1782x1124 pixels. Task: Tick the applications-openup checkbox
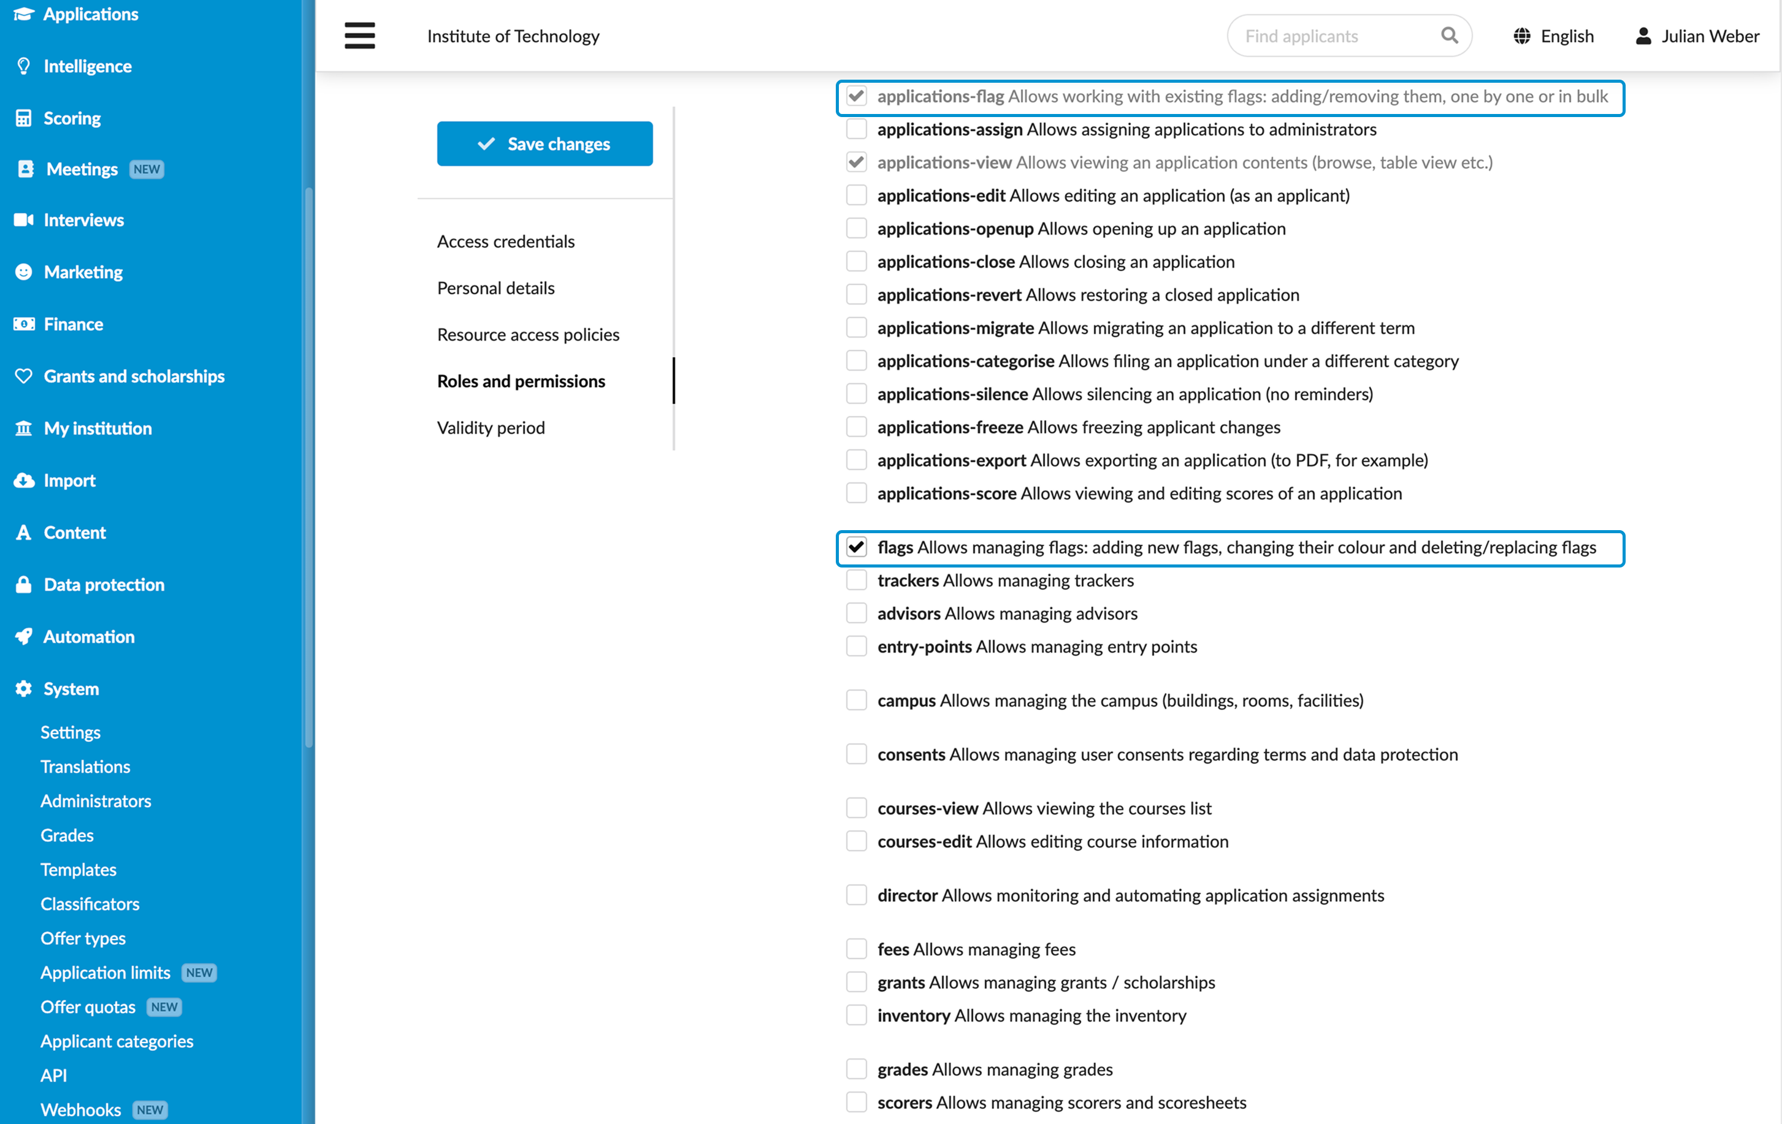pyautogui.click(x=856, y=229)
